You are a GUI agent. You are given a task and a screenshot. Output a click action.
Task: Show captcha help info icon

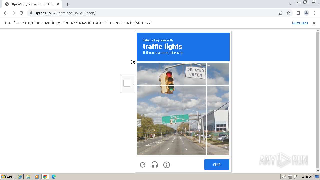[167, 165]
